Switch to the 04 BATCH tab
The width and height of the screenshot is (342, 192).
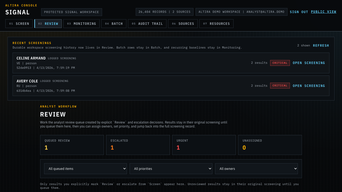coord(114,23)
